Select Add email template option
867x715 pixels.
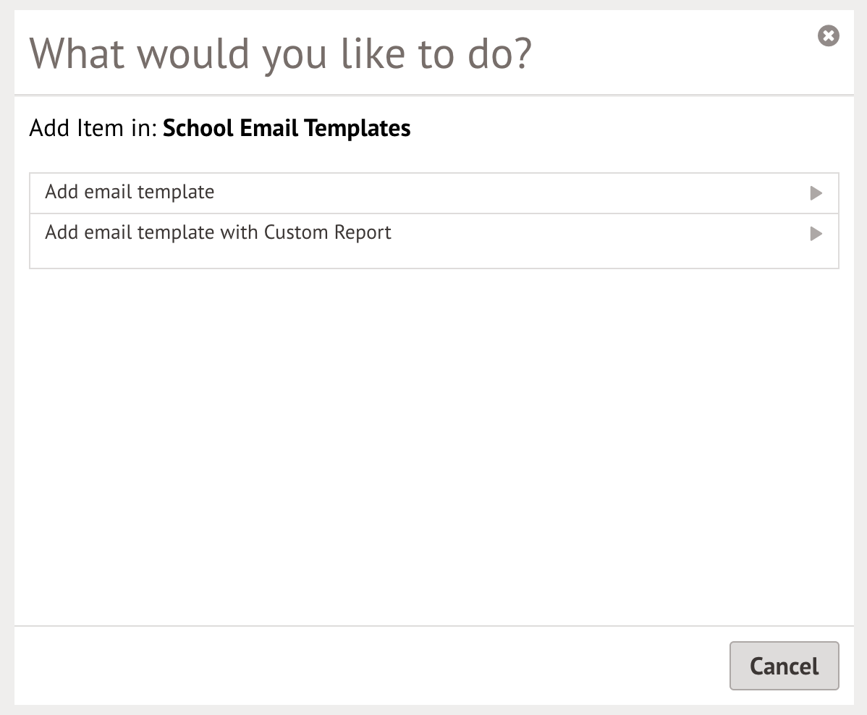[x=130, y=192]
